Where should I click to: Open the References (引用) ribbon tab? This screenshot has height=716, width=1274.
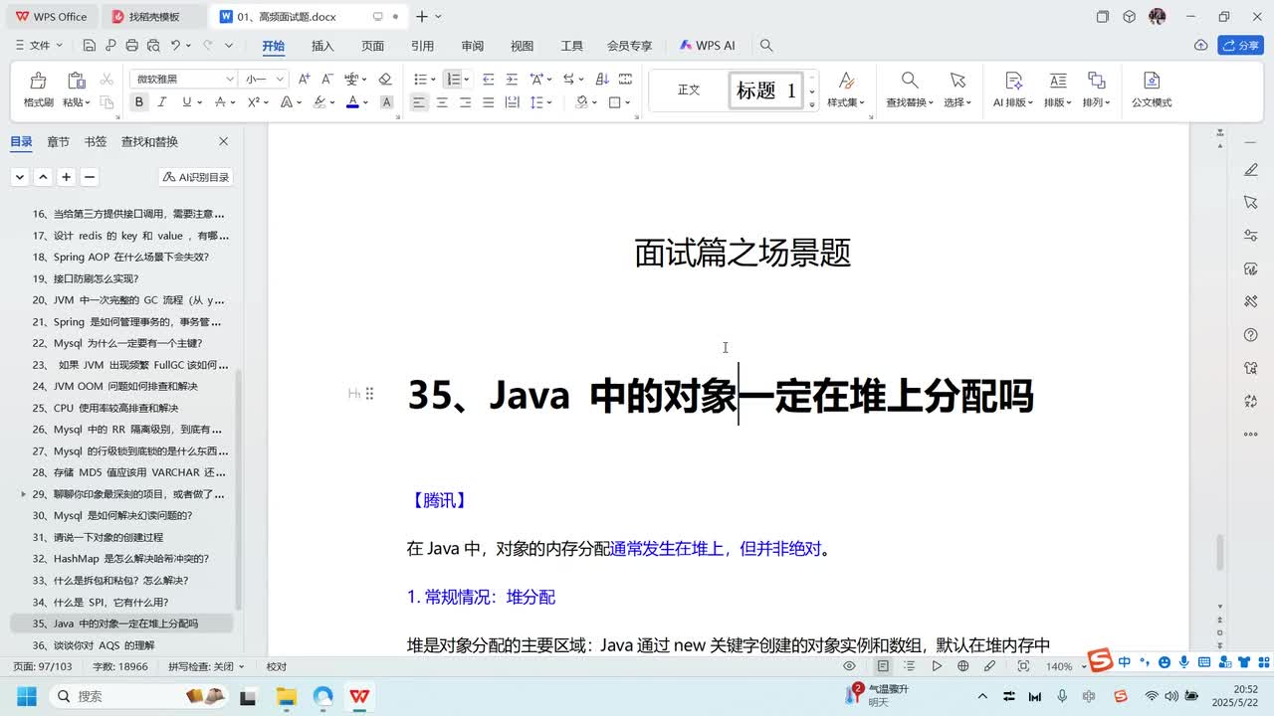click(422, 46)
